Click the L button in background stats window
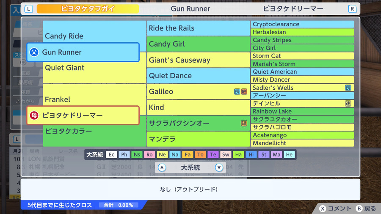This screenshot has height=214, width=381. click(x=17, y=139)
